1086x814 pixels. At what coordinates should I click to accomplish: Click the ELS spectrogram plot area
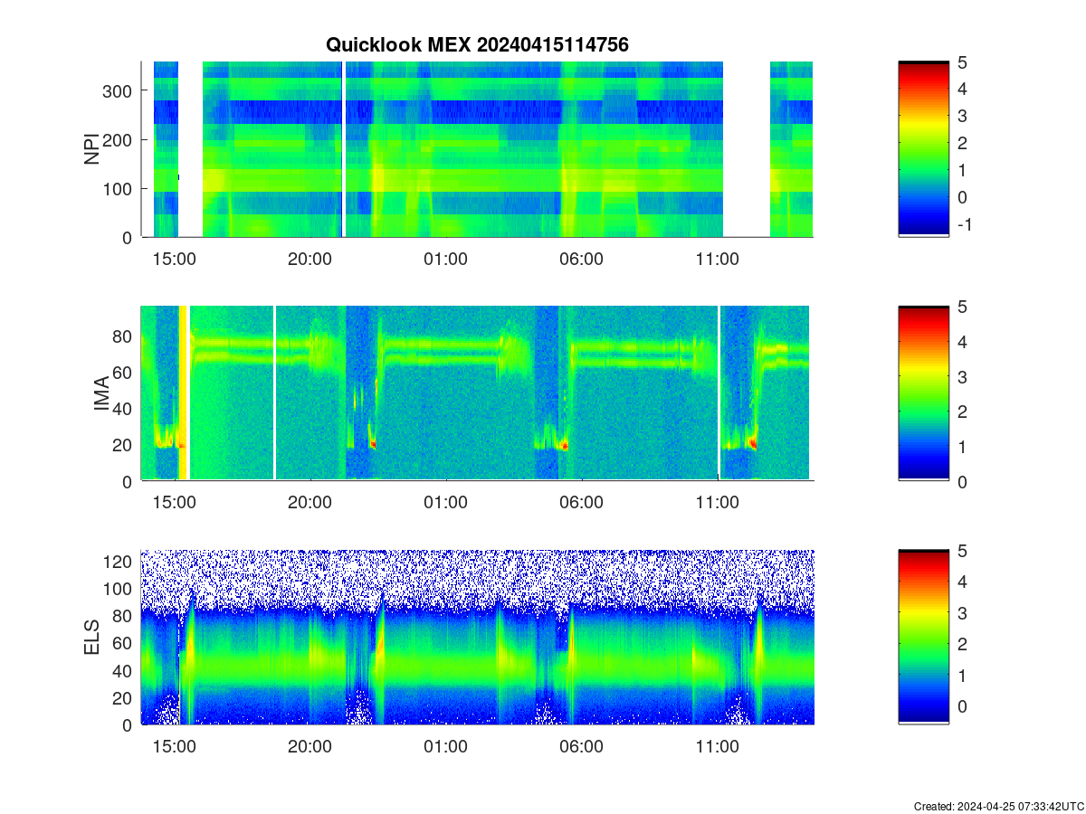pyautogui.click(x=477, y=638)
